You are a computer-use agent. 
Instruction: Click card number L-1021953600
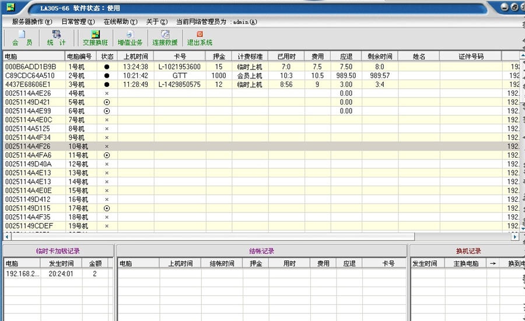pyautogui.click(x=180, y=67)
